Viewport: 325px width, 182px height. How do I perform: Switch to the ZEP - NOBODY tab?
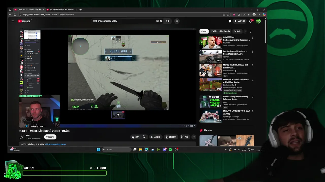(x=61, y=10)
